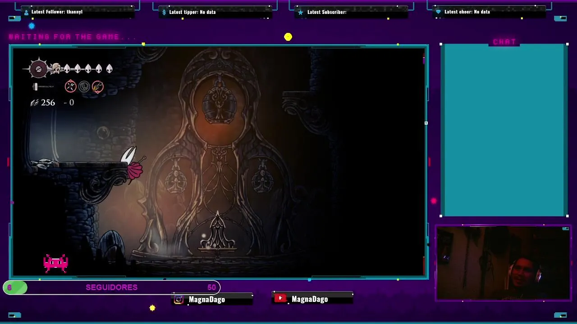Click the pink space invader icon
The height and width of the screenshot is (324, 577).
coord(55,263)
